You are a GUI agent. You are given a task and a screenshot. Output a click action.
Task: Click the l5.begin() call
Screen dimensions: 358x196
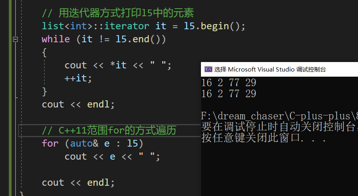click(214, 26)
